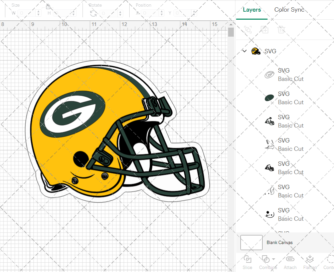Click the Height size input field

coord(62,13)
